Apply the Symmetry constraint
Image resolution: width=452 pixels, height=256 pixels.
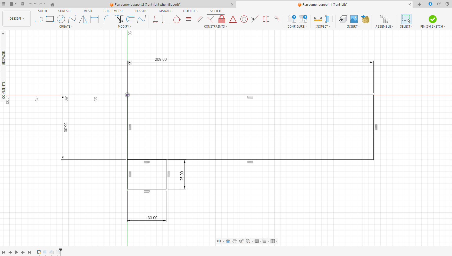click(266, 19)
